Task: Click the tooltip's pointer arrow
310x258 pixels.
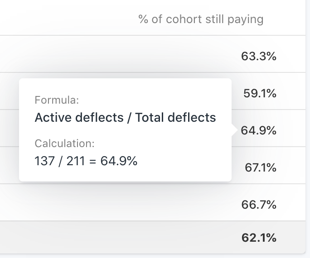Action: click(x=234, y=130)
